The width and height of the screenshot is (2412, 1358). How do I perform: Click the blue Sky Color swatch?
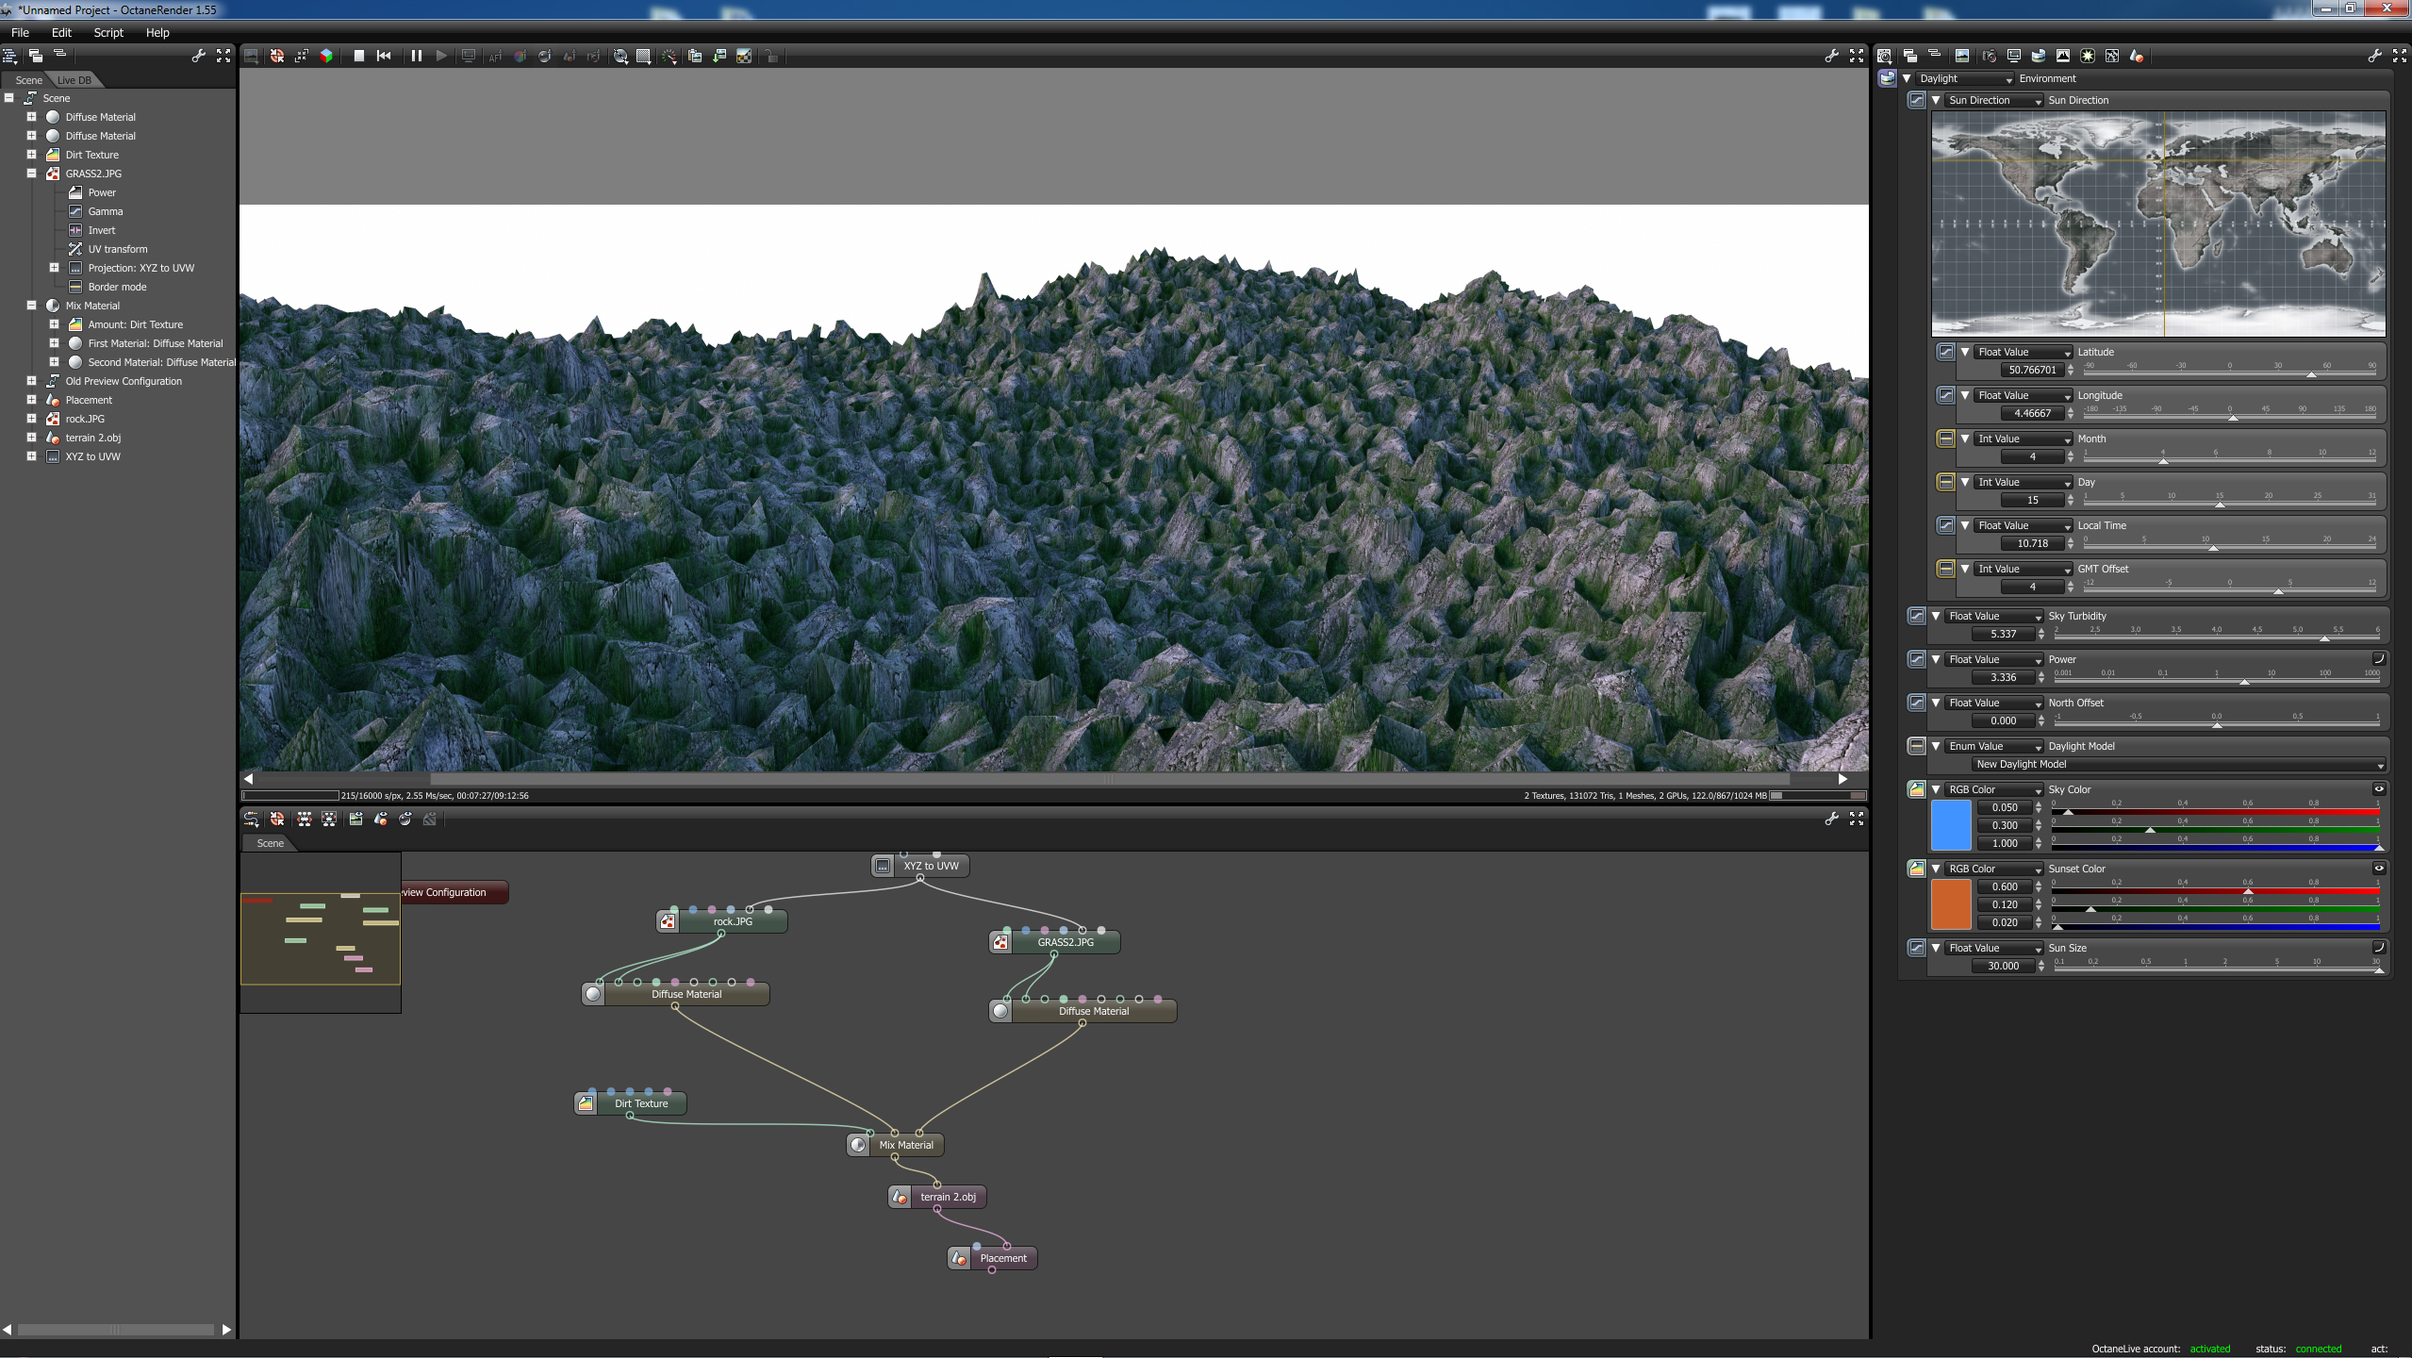pos(1951,825)
